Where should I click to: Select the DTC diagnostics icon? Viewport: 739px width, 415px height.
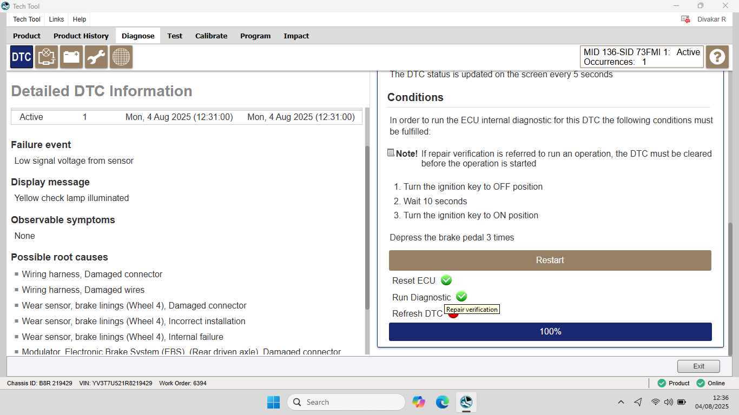pyautogui.click(x=22, y=57)
